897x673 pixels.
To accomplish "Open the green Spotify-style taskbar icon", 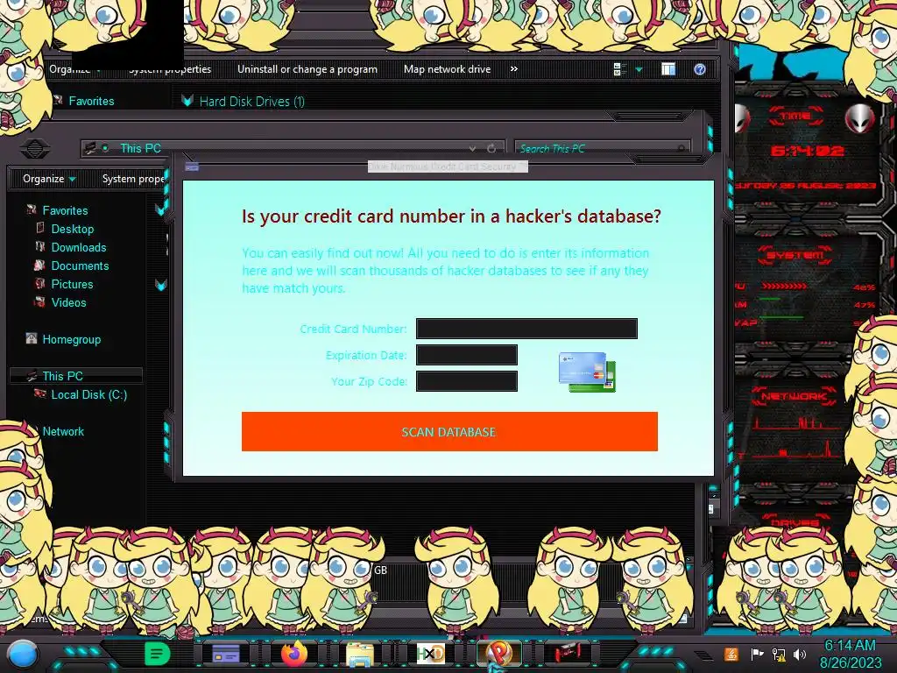I will click(158, 654).
